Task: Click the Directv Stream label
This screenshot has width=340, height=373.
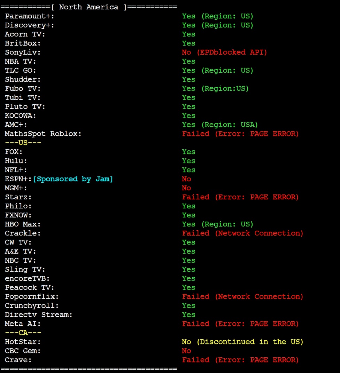Action: click(39, 315)
